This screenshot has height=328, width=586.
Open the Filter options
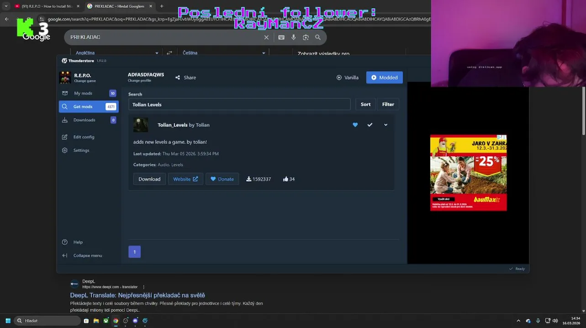click(388, 104)
